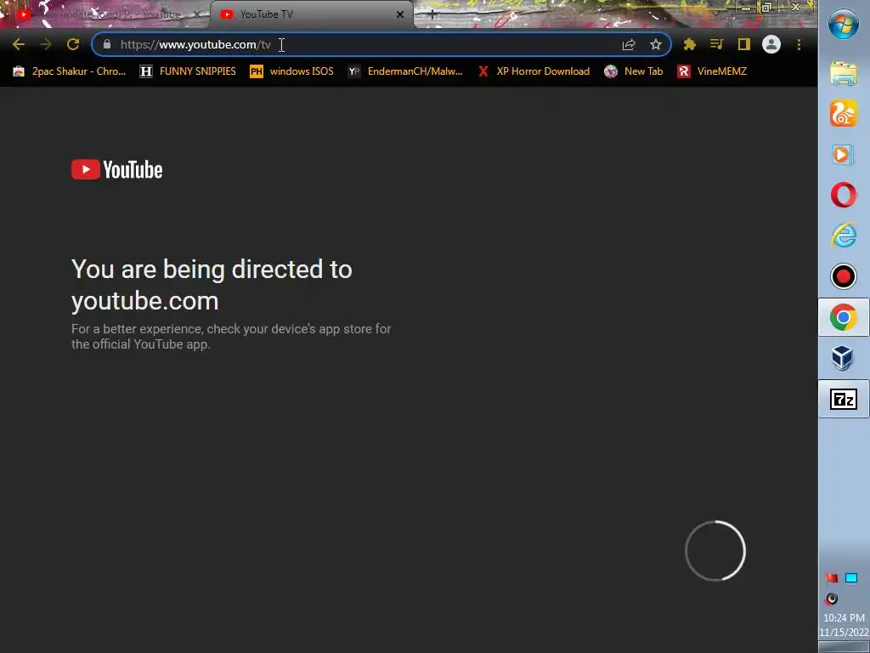Open the New Tab bookmark
870x653 pixels.
(x=634, y=71)
